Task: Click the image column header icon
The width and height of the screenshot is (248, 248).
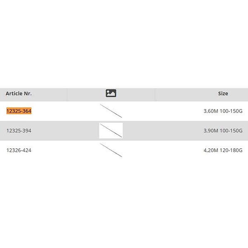Action: tap(111, 93)
